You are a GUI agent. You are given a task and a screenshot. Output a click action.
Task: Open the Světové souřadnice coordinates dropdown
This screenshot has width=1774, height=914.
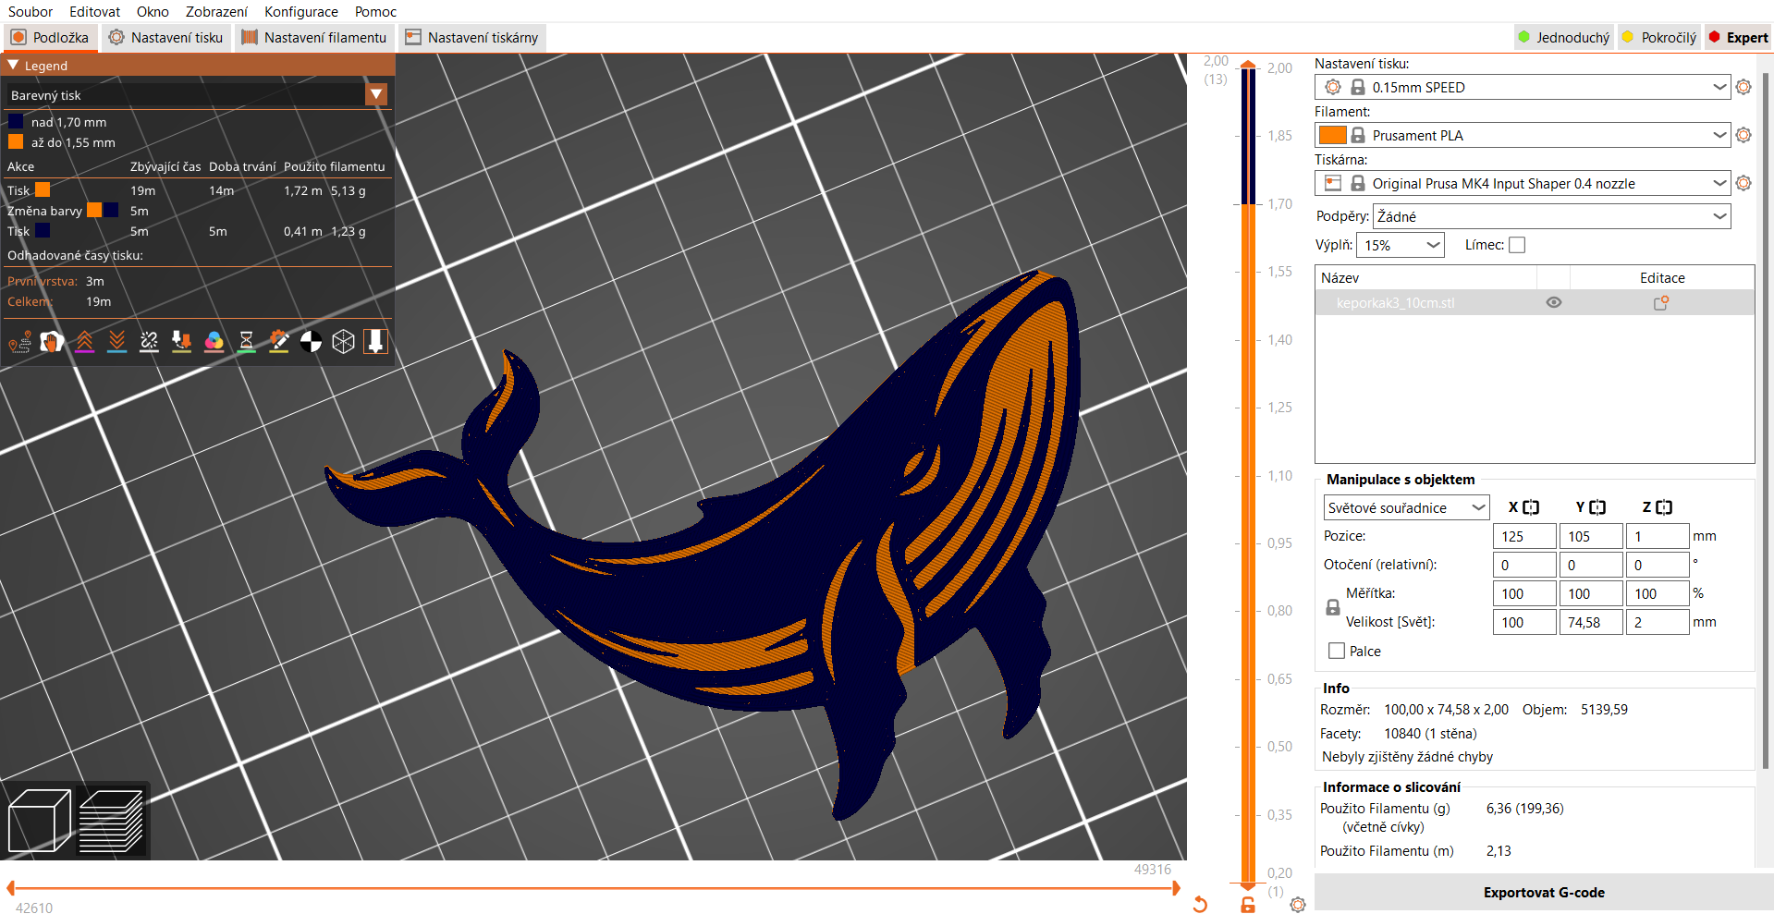tap(1406, 507)
